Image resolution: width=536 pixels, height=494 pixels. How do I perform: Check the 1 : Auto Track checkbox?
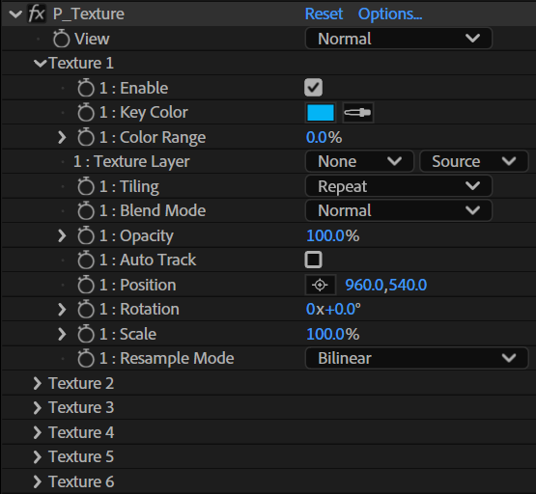313,260
